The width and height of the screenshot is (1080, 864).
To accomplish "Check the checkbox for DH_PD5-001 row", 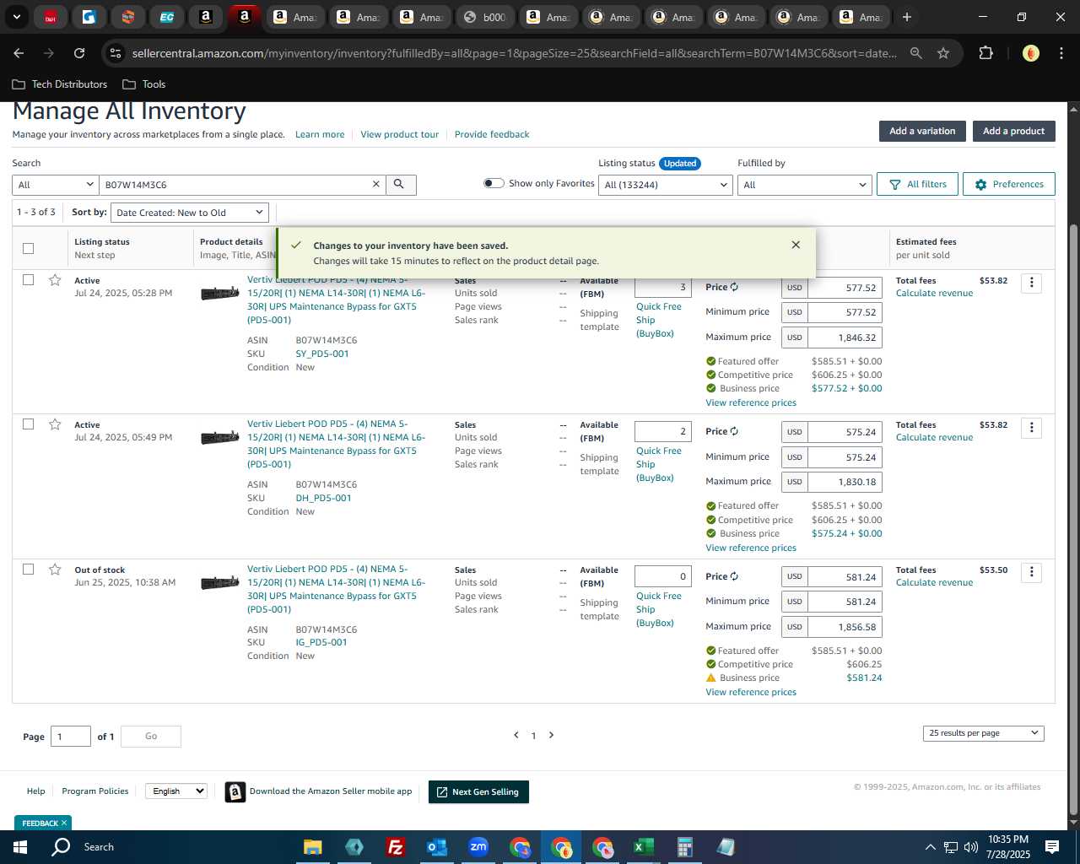I will click(28, 424).
